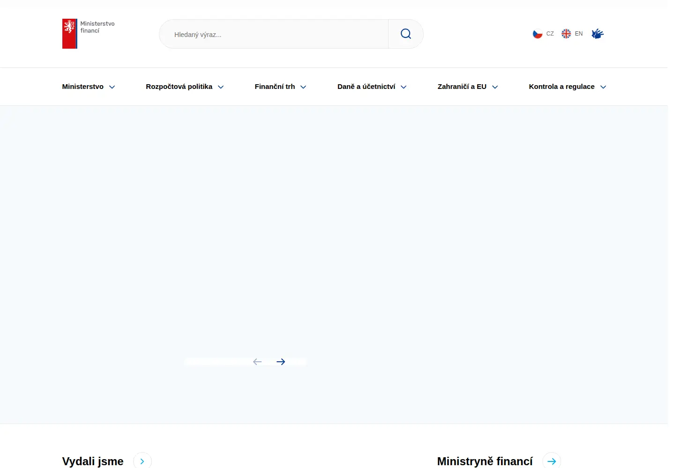Image resolution: width=675 pixels, height=468 pixels.
Task: Click the Czech flag icon
Action: point(538,34)
